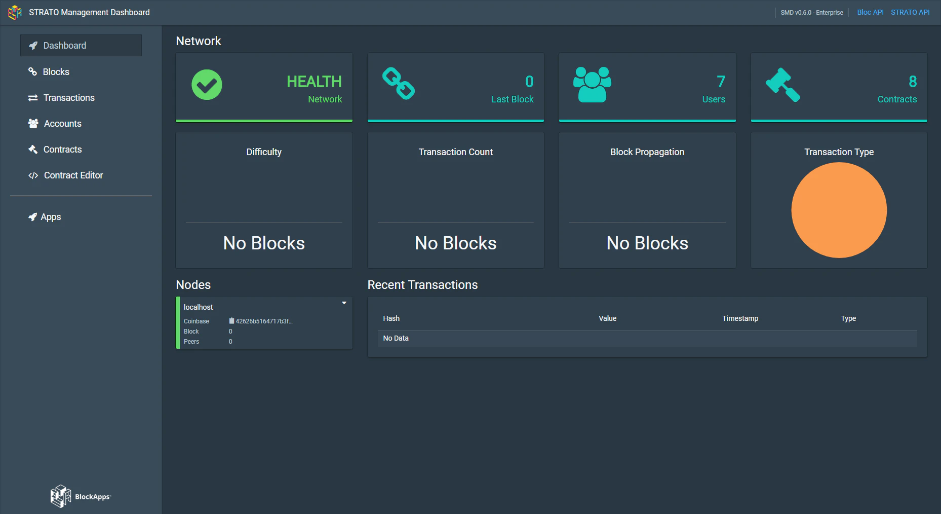Click the Block Propagation chart title
The height and width of the screenshot is (514, 941).
pyautogui.click(x=647, y=152)
